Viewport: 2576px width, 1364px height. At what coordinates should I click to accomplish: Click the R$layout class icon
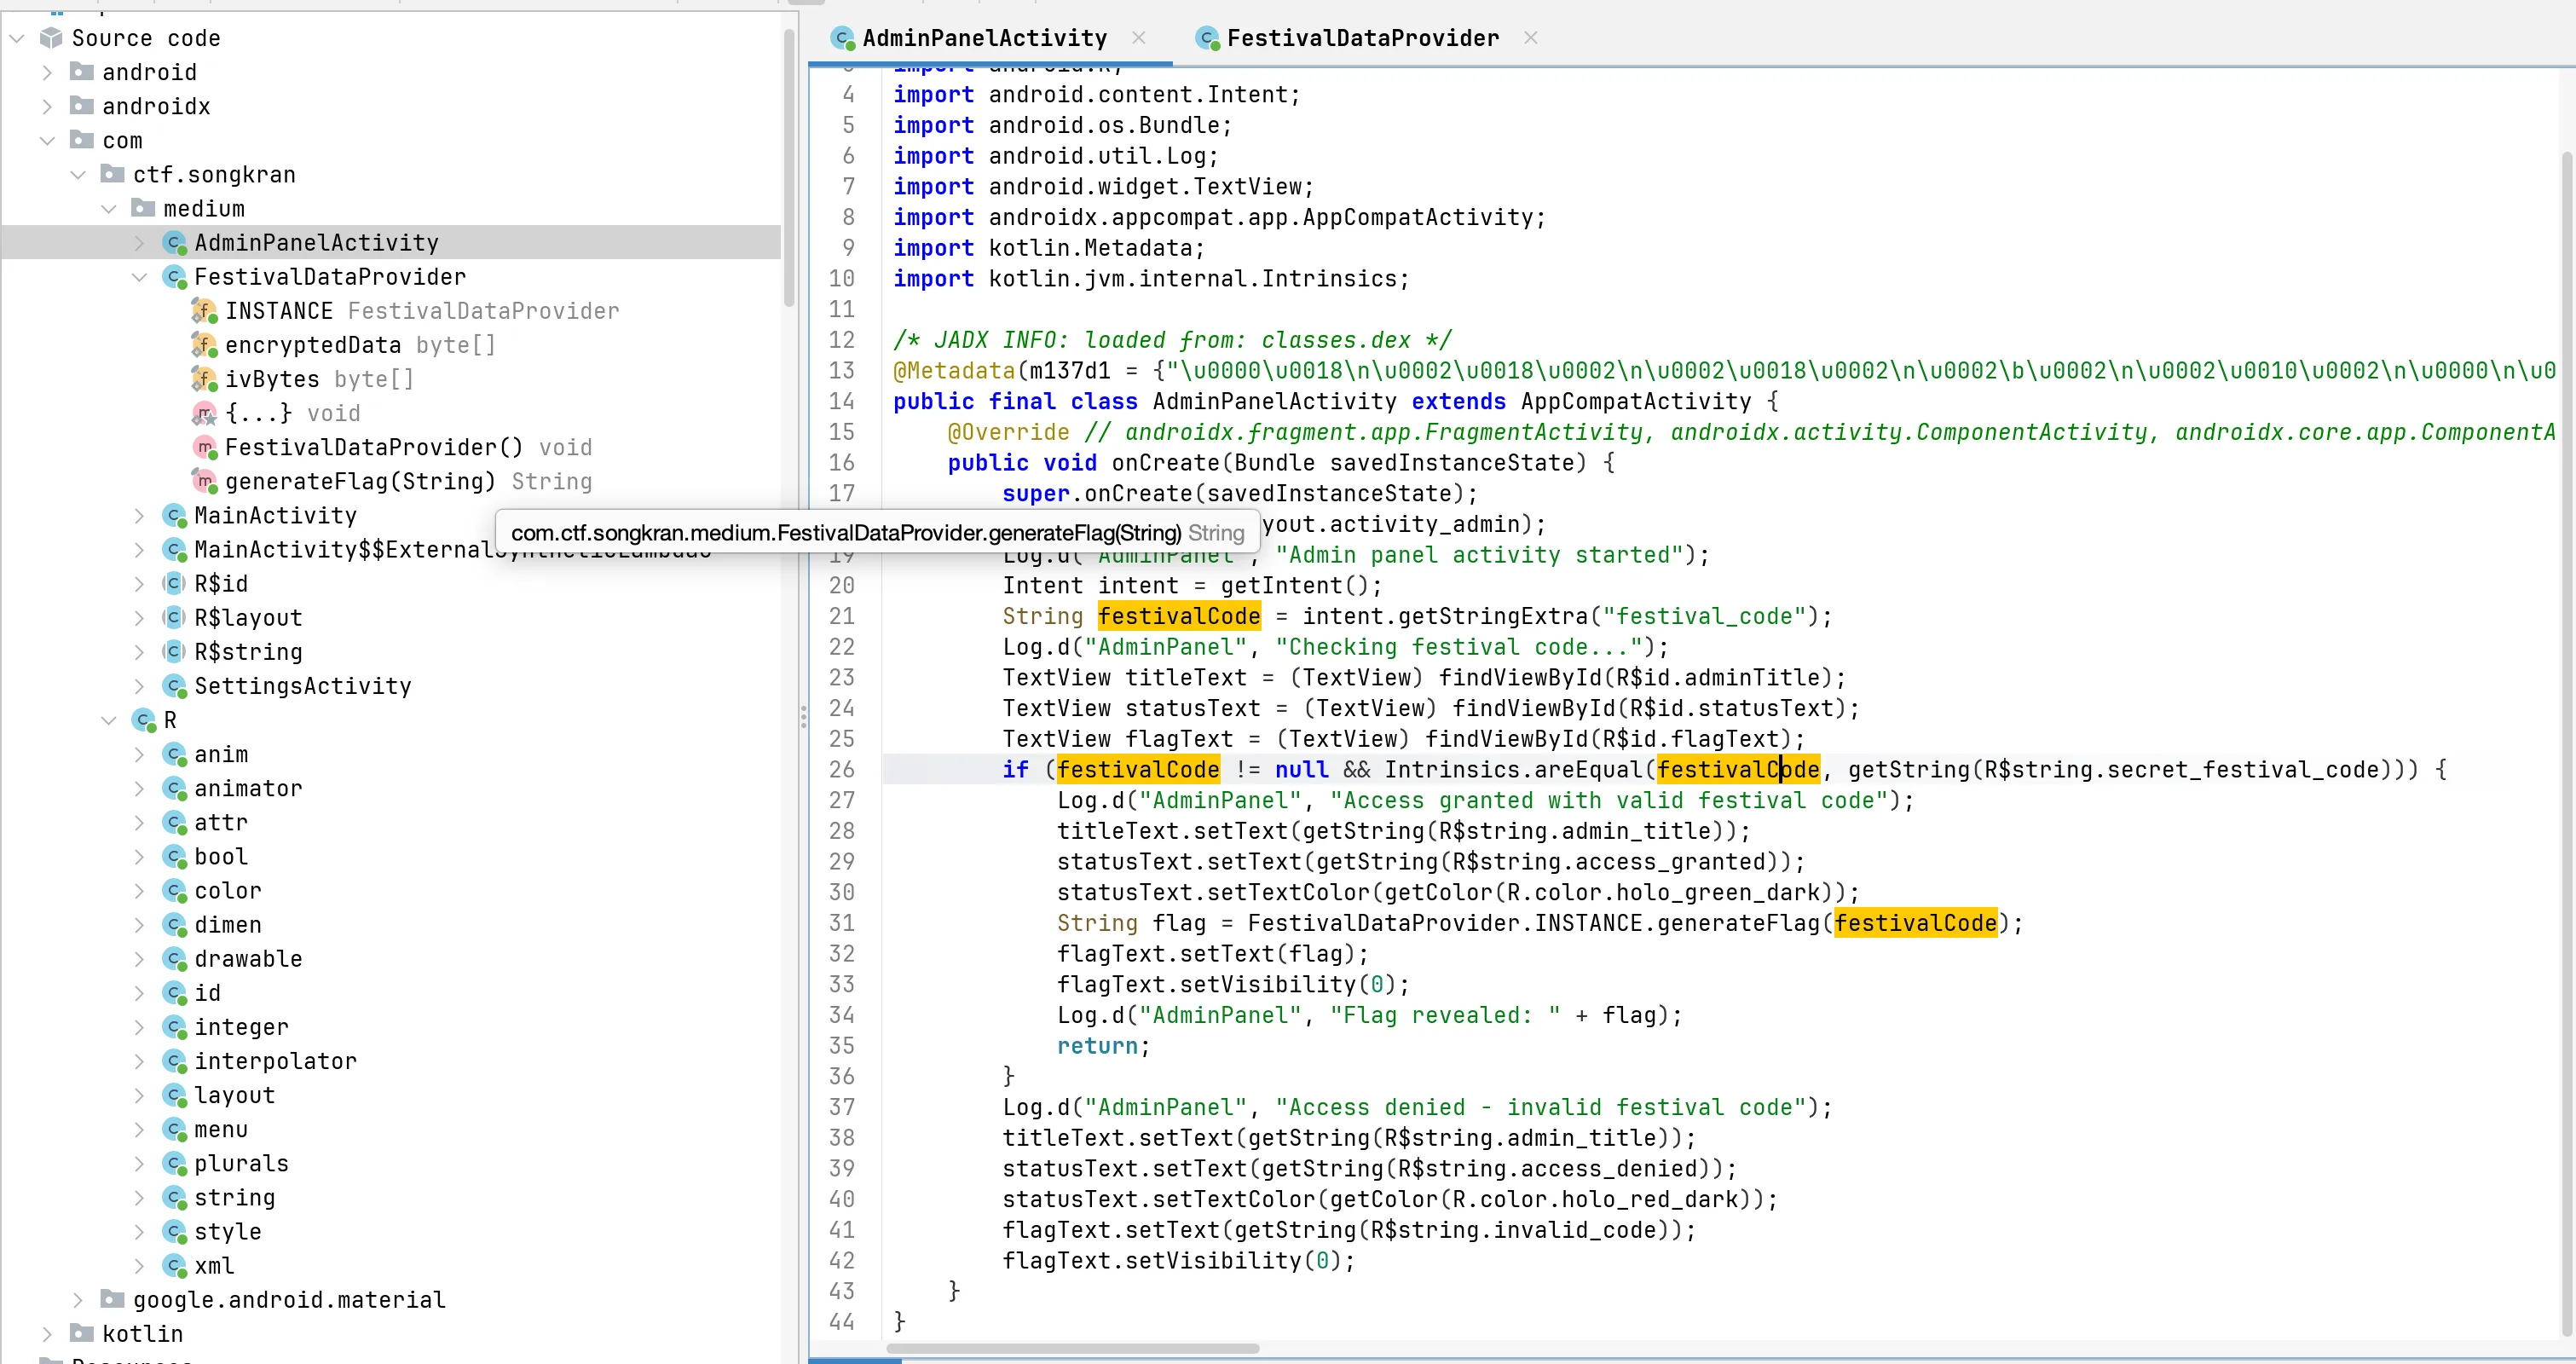tap(175, 618)
